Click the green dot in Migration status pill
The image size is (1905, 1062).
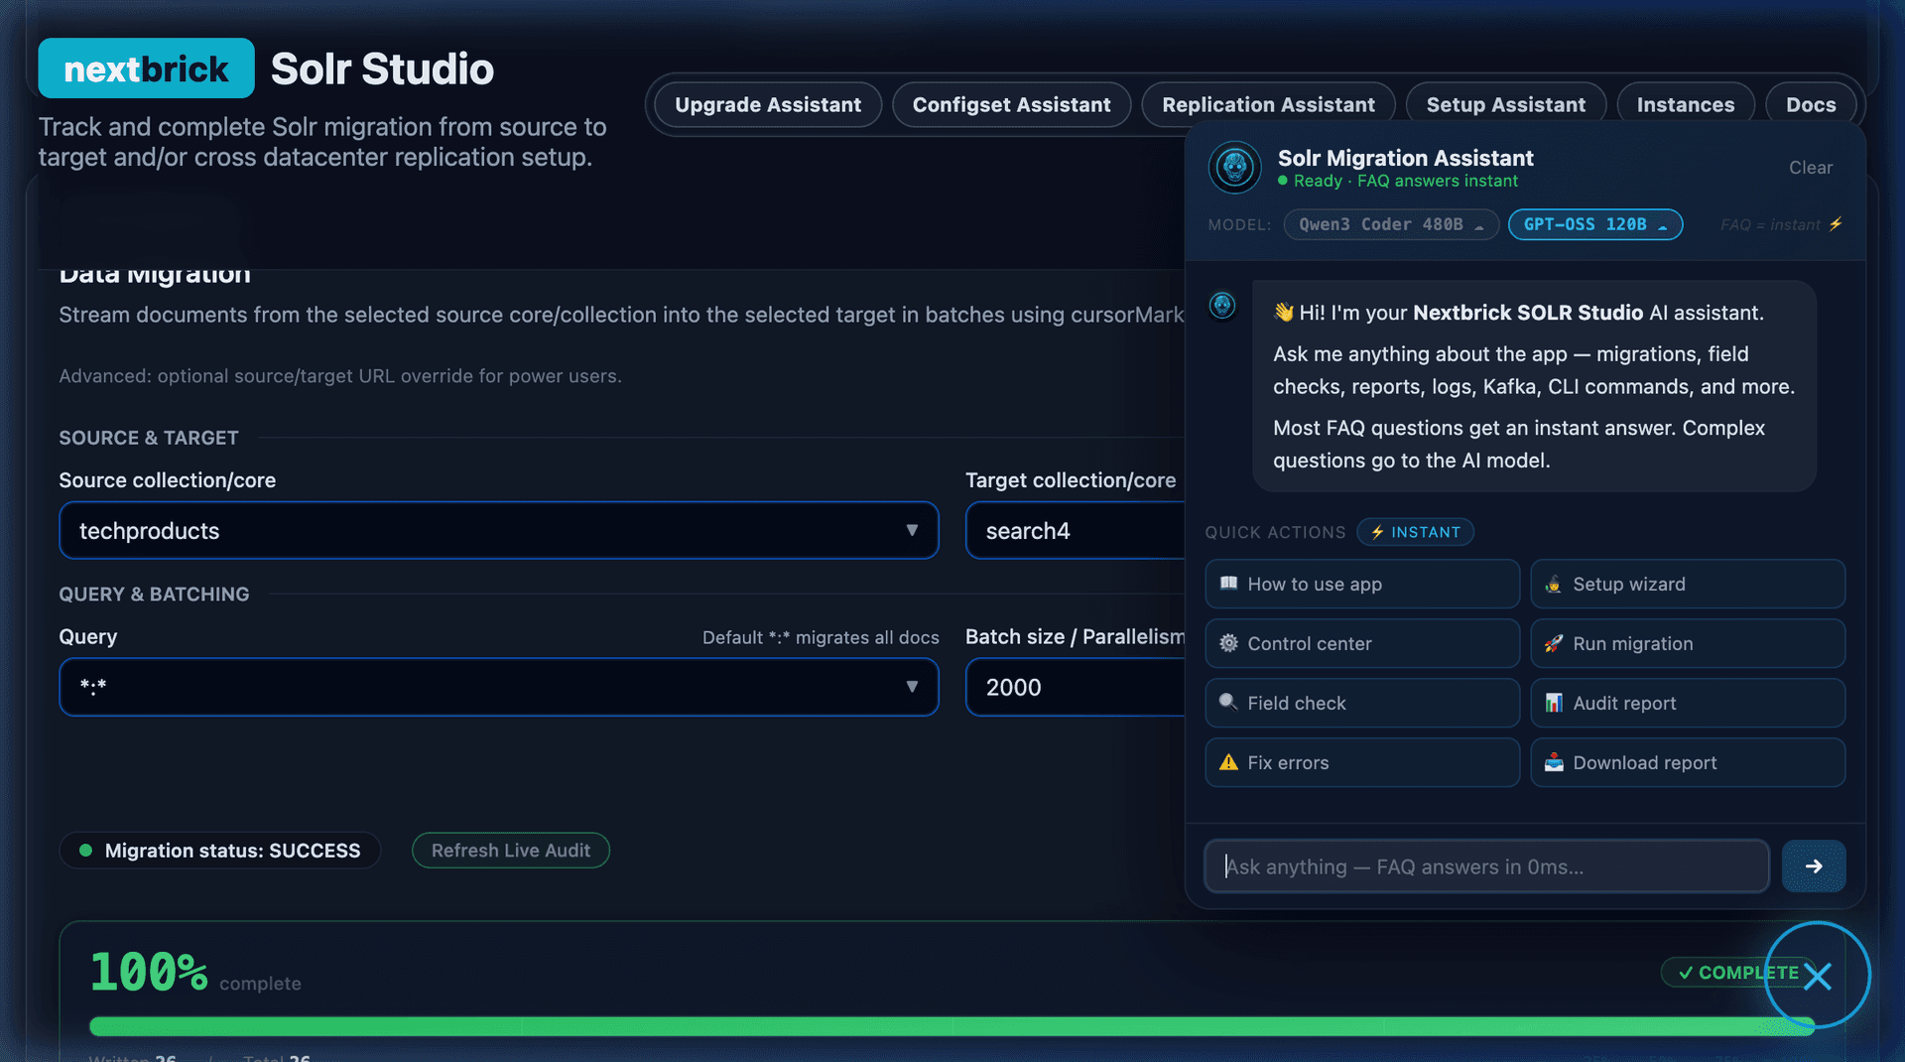click(x=85, y=851)
